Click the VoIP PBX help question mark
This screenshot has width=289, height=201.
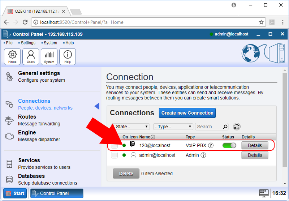pyautogui.click(x=211, y=145)
